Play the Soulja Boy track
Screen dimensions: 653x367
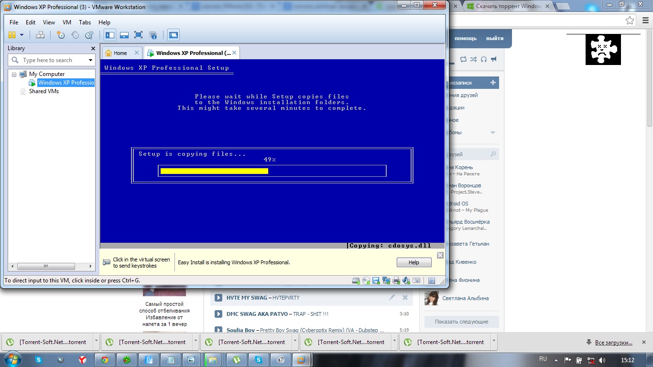click(218, 330)
